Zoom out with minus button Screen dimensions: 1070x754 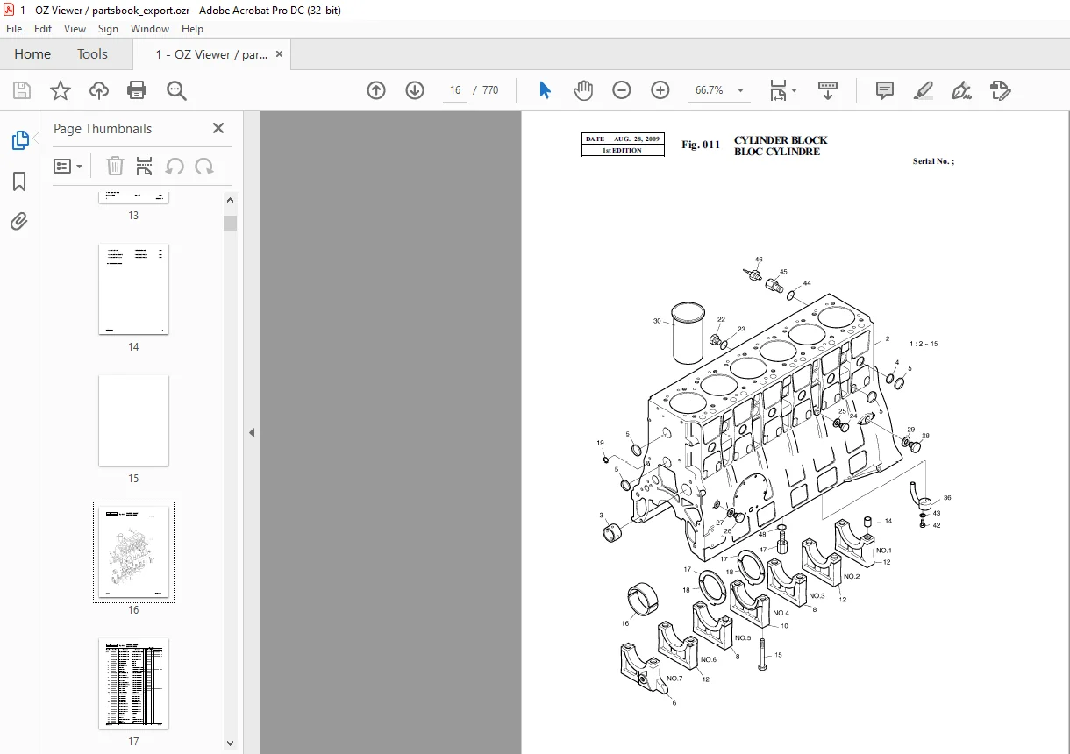click(622, 90)
